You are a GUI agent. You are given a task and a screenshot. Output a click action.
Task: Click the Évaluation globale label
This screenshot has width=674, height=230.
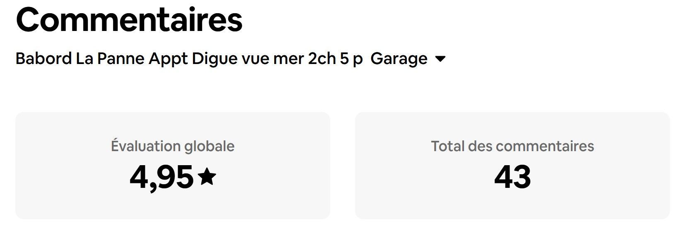pyautogui.click(x=172, y=146)
